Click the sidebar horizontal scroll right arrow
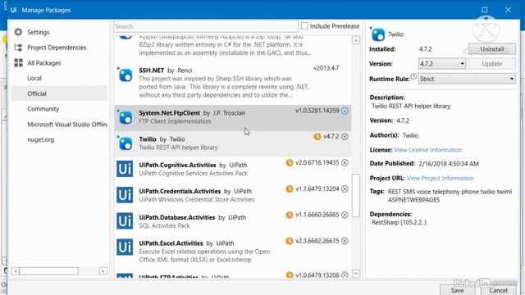The image size is (525, 295). coord(103,271)
